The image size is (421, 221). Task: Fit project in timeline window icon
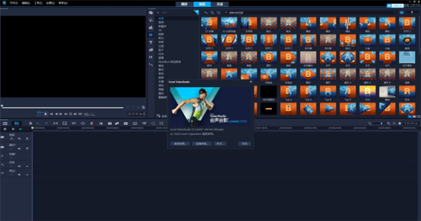click(x=394, y=123)
